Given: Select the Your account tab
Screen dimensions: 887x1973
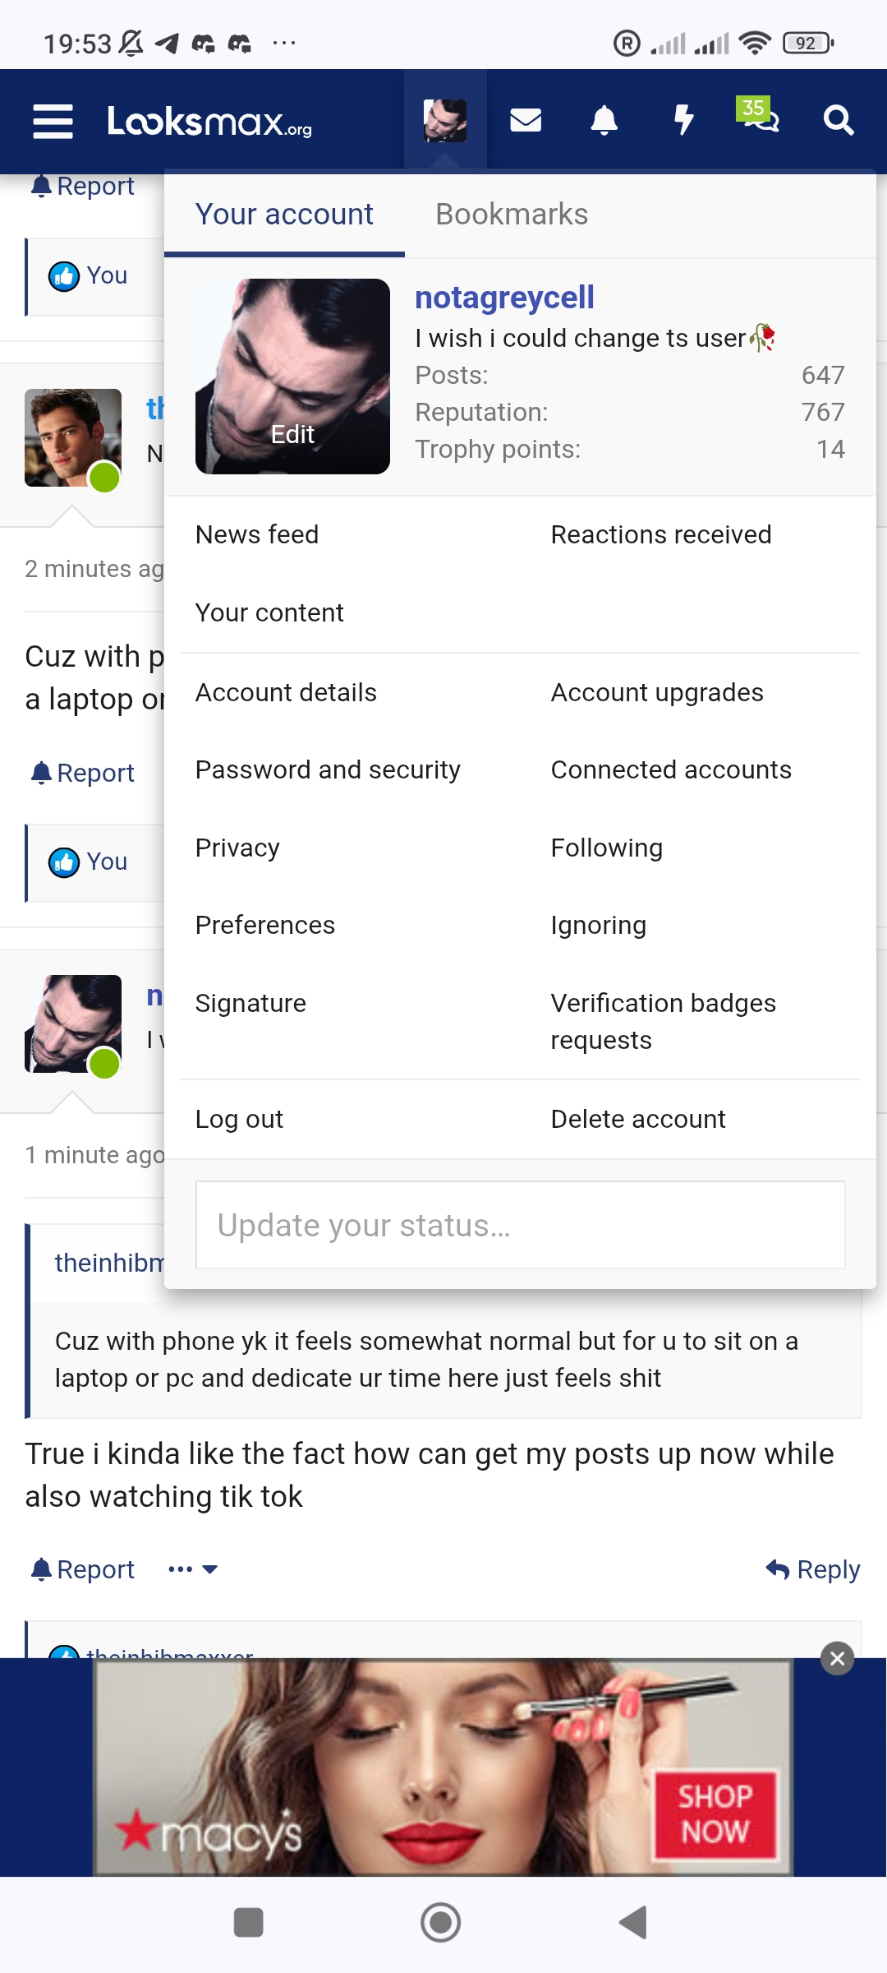Looking at the screenshot, I should coord(283,214).
